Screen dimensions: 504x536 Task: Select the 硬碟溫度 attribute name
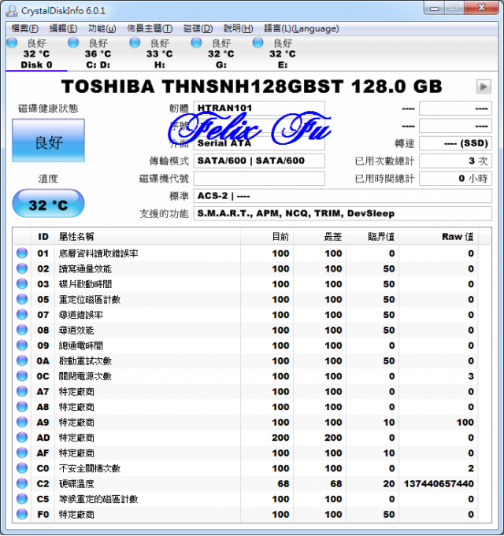pos(76,484)
